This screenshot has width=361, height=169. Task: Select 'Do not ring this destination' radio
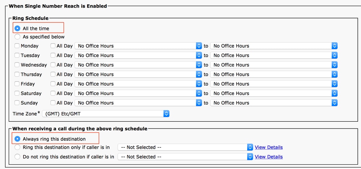click(17, 157)
